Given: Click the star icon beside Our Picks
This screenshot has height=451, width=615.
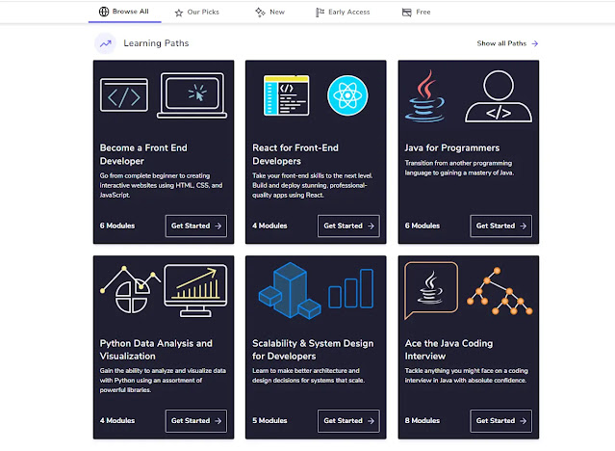Looking at the screenshot, I should click(x=179, y=13).
